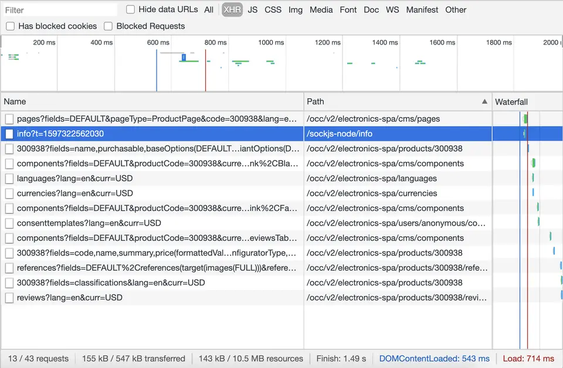This screenshot has width=563, height=368.
Task: Sort by the Waterfall column header
Action: pyautogui.click(x=527, y=102)
